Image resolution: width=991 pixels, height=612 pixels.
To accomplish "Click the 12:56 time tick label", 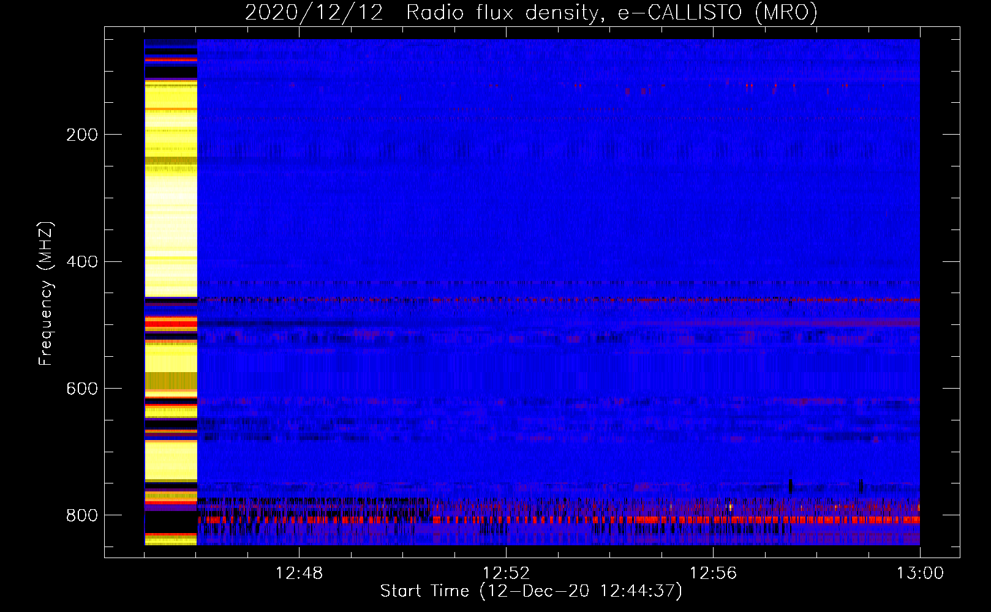I will point(713,573).
